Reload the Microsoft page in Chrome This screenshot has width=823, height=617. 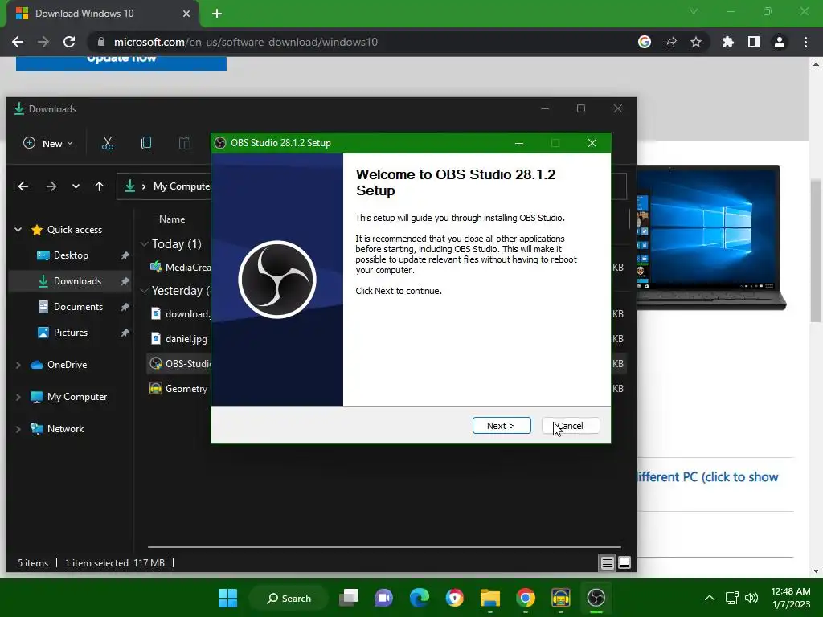(x=69, y=42)
